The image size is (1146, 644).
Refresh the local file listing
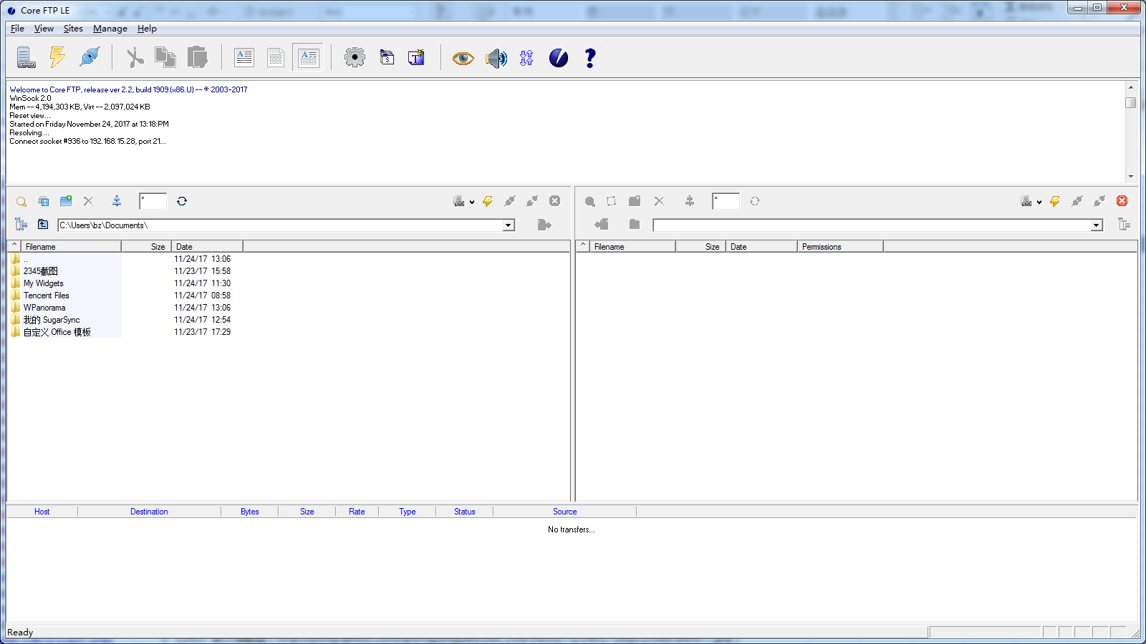coord(182,201)
